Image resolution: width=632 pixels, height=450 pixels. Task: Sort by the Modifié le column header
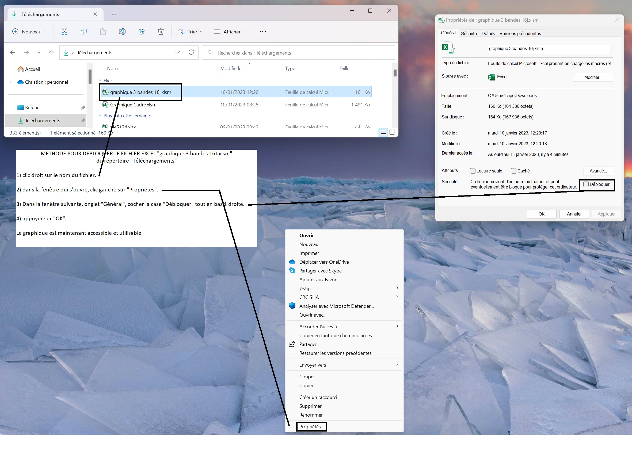coord(231,68)
